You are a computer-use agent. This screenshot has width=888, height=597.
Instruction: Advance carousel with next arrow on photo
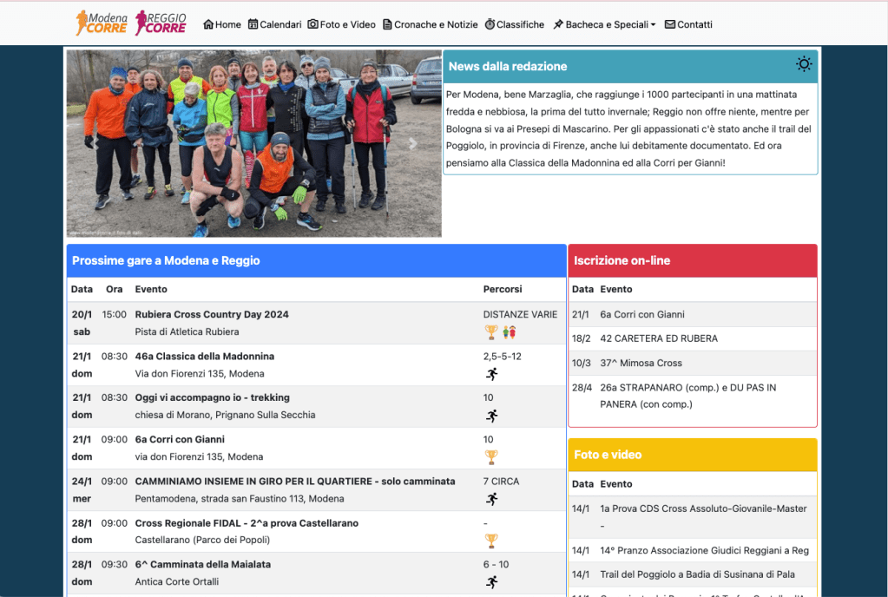(x=413, y=144)
